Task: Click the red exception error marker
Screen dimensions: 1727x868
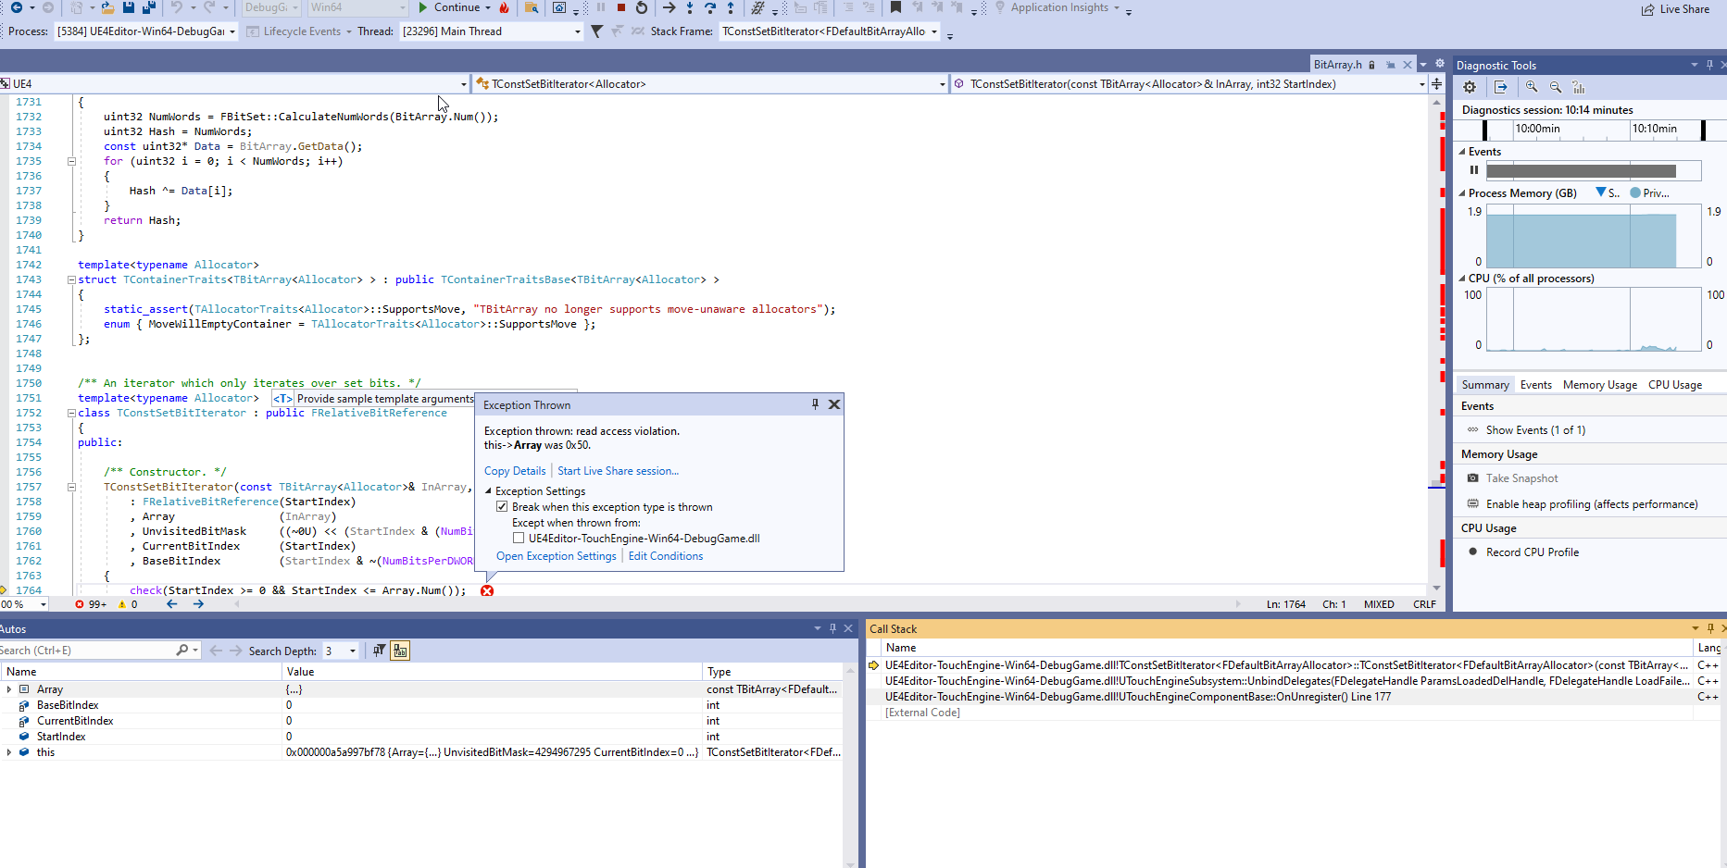Action: 487,590
